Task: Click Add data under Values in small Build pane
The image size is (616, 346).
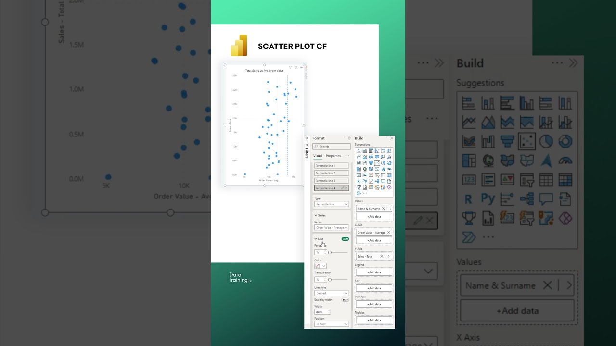Action: pos(374,217)
